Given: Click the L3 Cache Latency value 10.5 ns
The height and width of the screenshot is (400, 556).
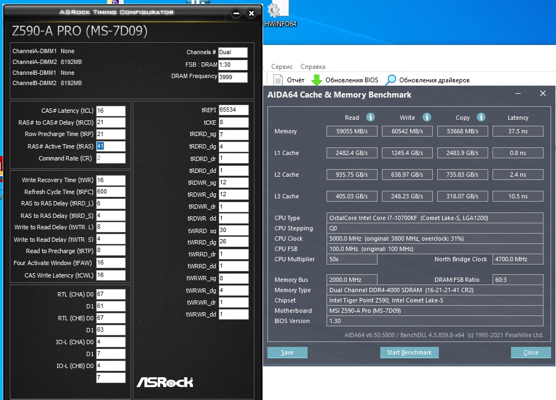Looking at the screenshot, I should point(517,196).
